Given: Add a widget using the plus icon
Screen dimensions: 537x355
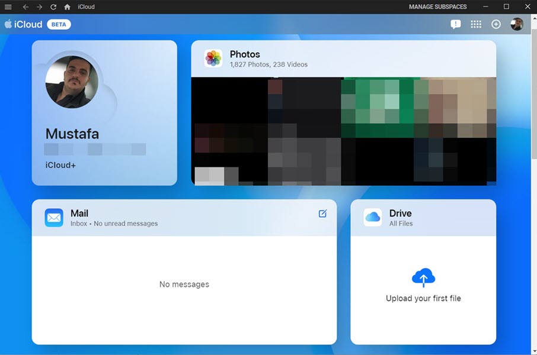Looking at the screenshot, I should 496,24.
